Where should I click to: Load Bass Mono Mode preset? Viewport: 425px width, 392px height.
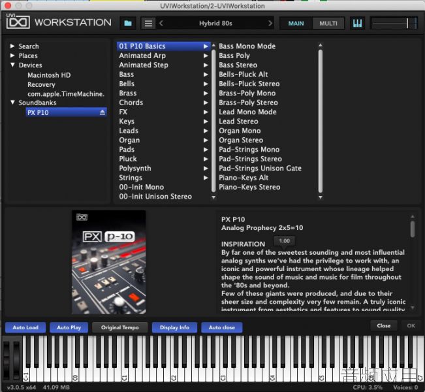pos(247,46)
